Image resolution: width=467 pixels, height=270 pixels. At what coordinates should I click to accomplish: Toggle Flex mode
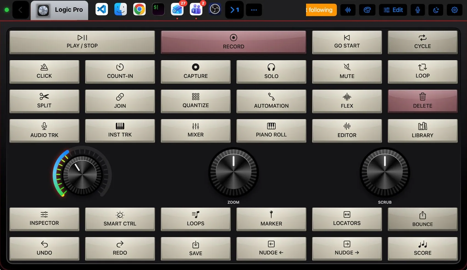[x=347, y=101]
